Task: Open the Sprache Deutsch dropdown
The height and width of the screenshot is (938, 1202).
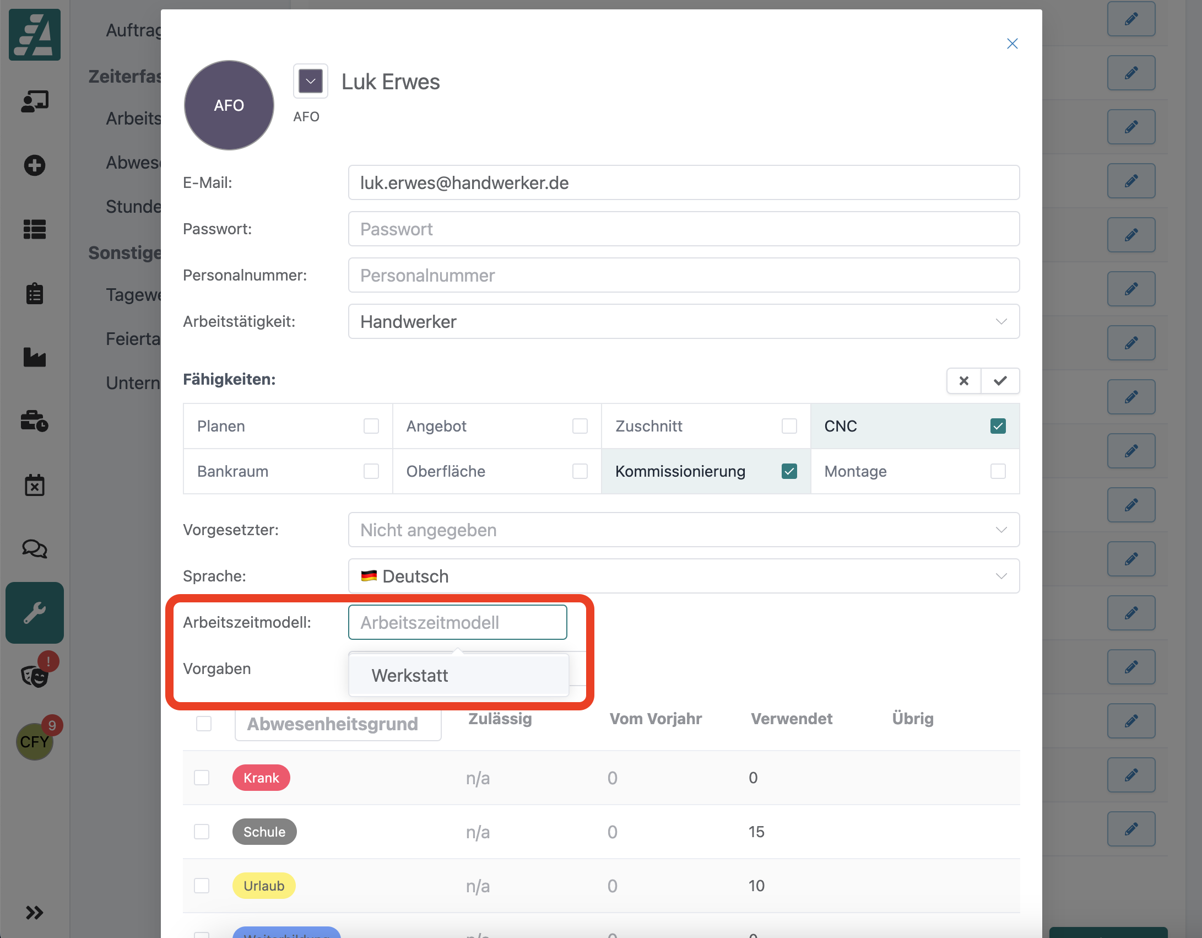Action: [683, 576]
